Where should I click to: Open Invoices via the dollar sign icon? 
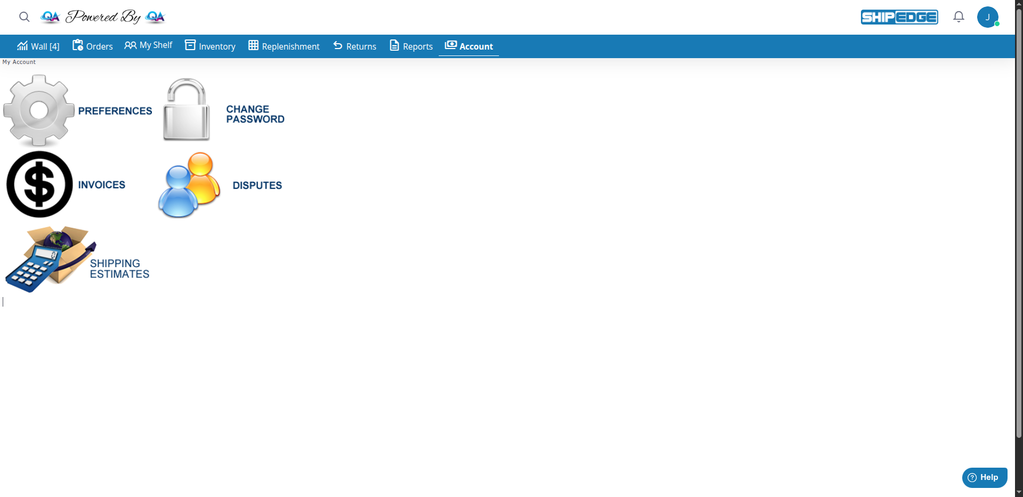click(39, 184)
